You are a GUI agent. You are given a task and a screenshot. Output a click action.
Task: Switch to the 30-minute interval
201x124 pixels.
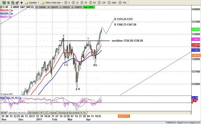[x=84, y=3]
